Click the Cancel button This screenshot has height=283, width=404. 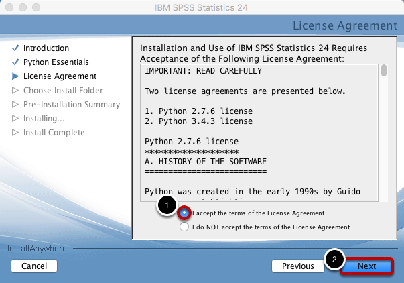point(34,266)
